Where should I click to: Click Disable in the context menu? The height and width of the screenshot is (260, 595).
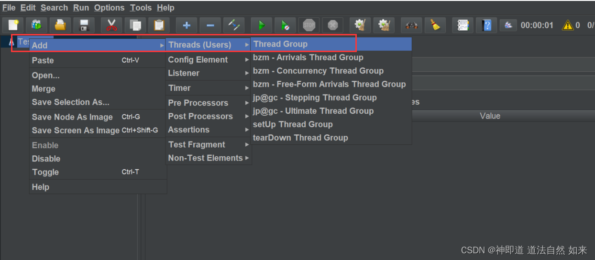(x=98, y=159)
